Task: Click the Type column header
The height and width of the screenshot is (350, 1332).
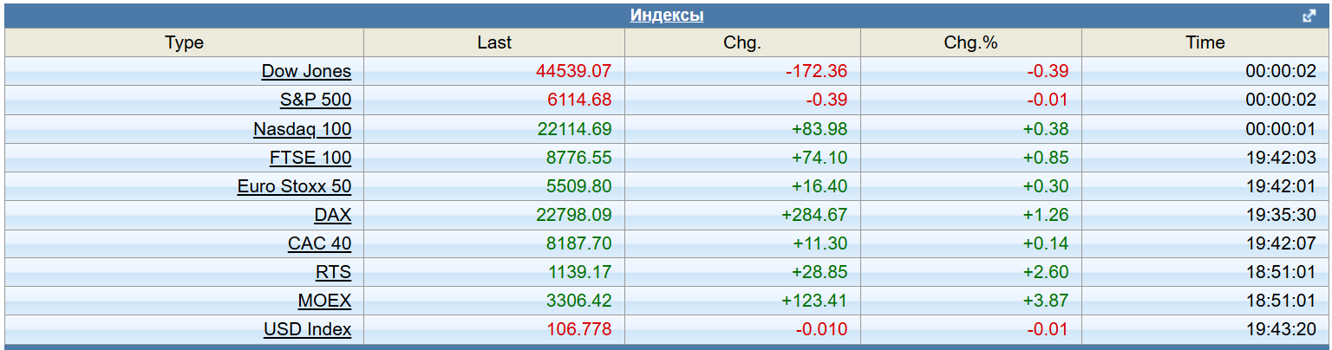Action: tap(184, 42)
